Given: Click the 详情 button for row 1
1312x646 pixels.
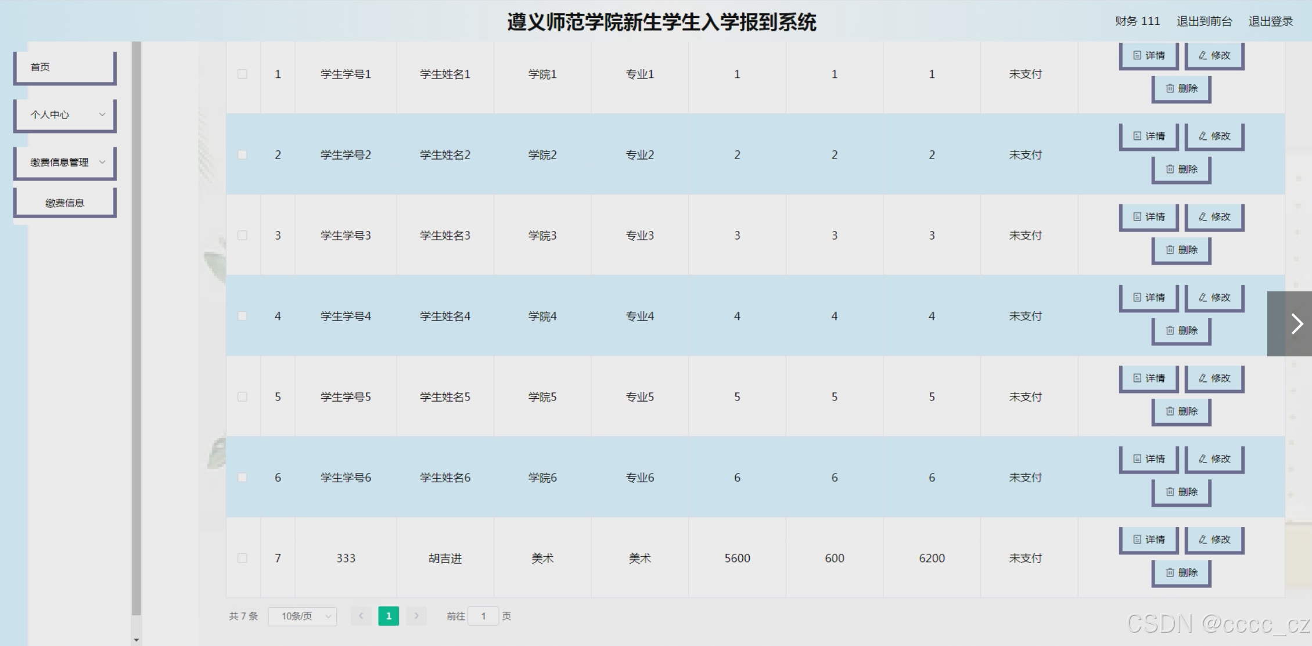Looking at the screenshot, I should click(1148, 55).
